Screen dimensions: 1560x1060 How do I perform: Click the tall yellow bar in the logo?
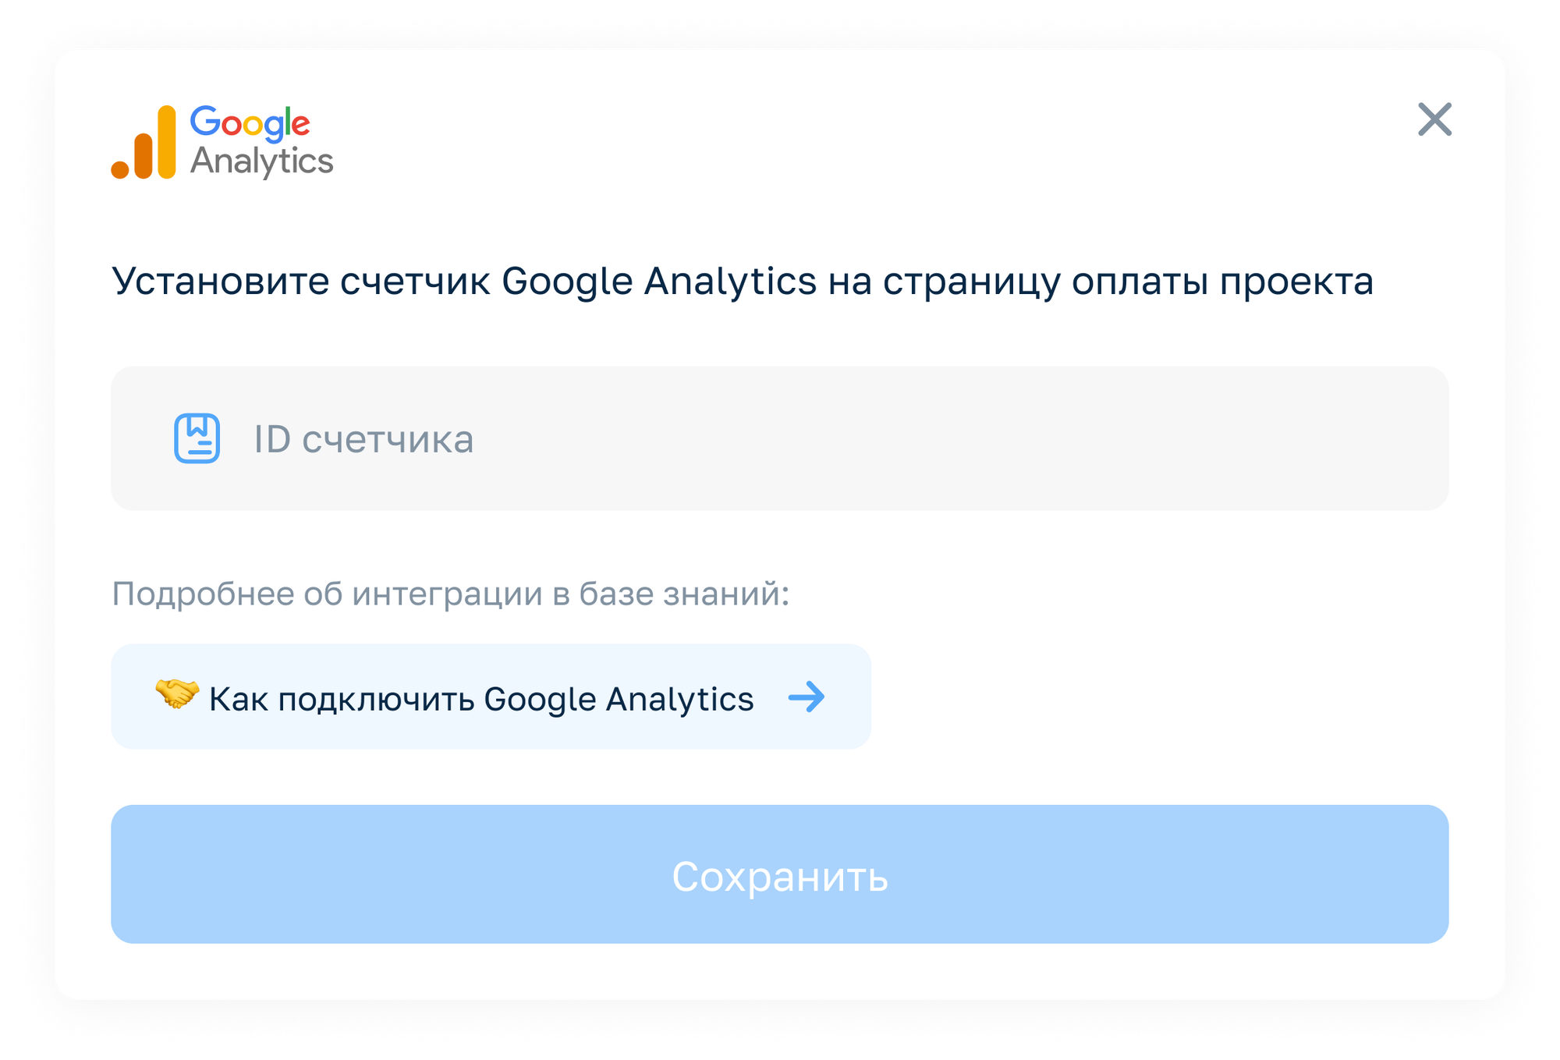pyautogui.click(x=167, y=142)
